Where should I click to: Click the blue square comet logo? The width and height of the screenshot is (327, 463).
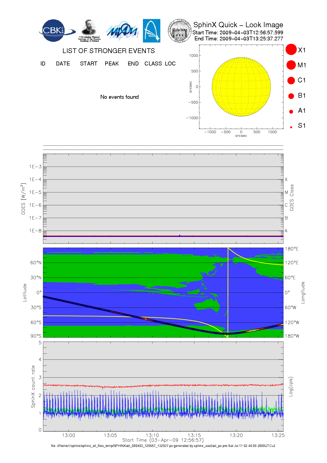(x=151, y=31)
